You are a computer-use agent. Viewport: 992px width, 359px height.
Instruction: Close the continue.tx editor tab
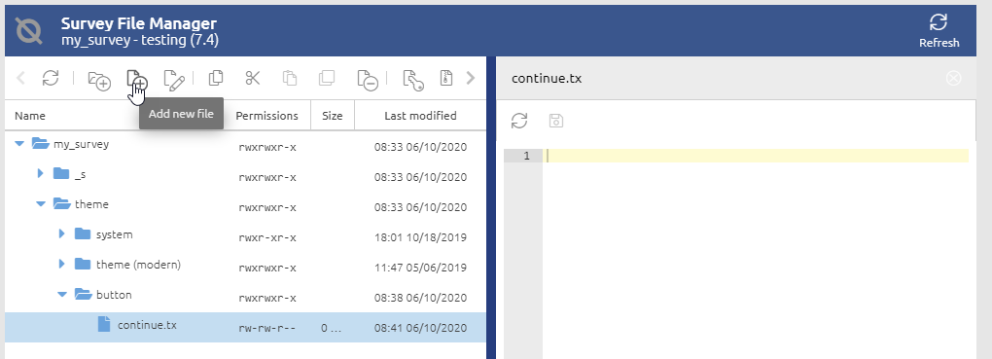[953, 78]
